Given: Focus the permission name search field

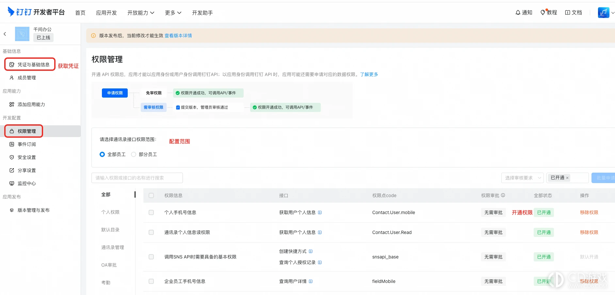Looking at the screenshot, I should 137,178.
